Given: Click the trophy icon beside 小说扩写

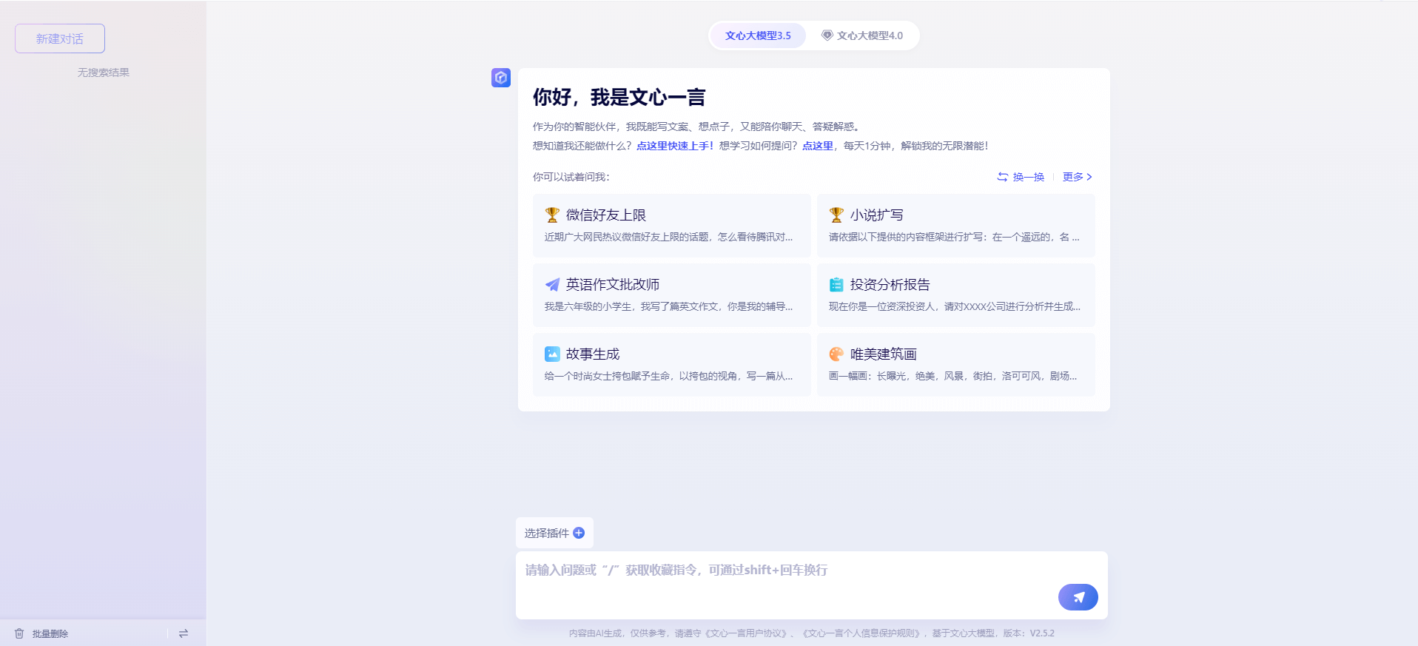Looking at the screenshot, I should [836, 215].
